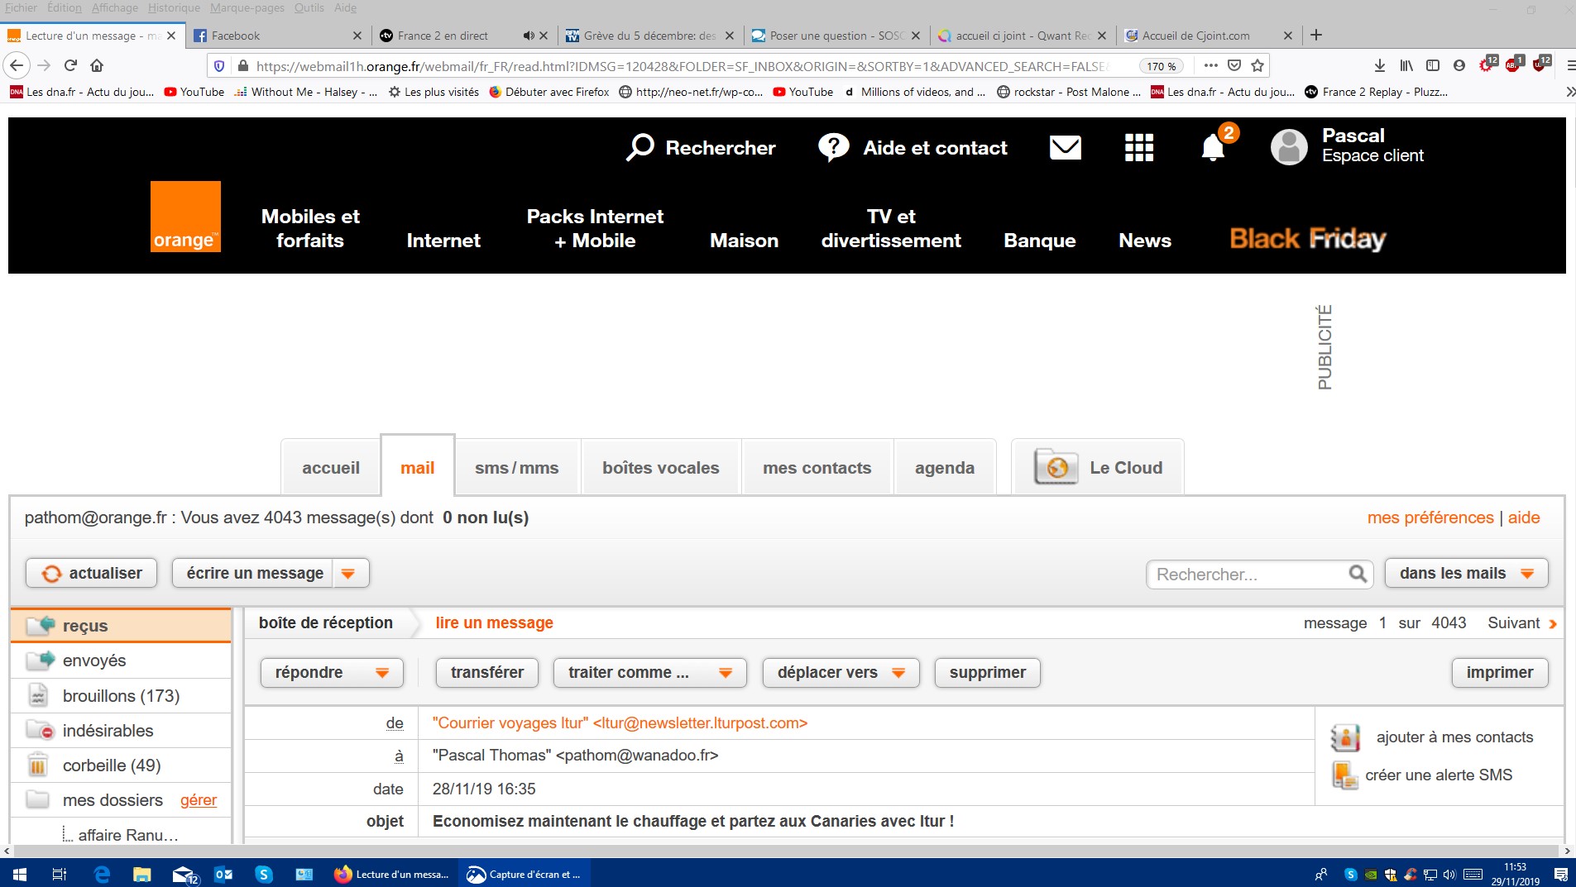Click supprimer button
Viewport: 1576px width, 887px height.
coord(988,673)
